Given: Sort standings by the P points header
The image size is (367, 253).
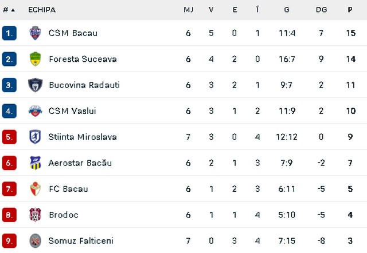Looking at the screenshot, I should [350, 10].
